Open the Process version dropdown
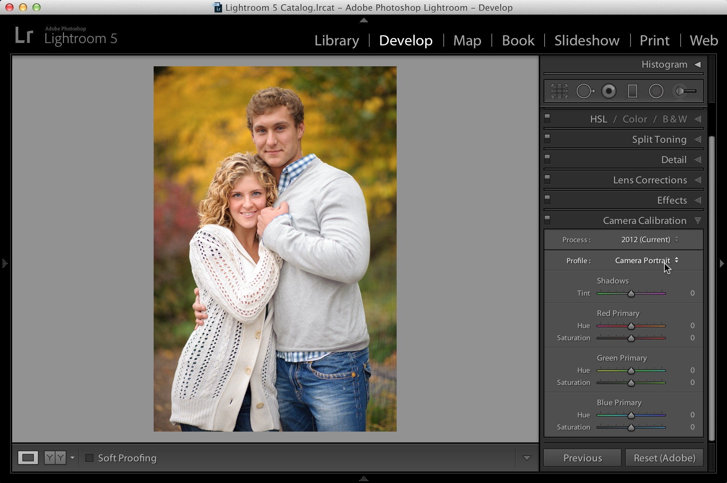 coord(650,239)
